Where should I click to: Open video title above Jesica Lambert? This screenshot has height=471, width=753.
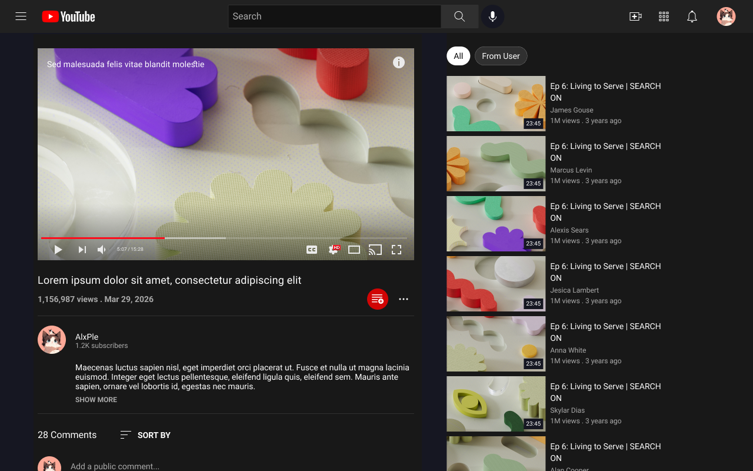pyautogui.click(x=605, y=272)
